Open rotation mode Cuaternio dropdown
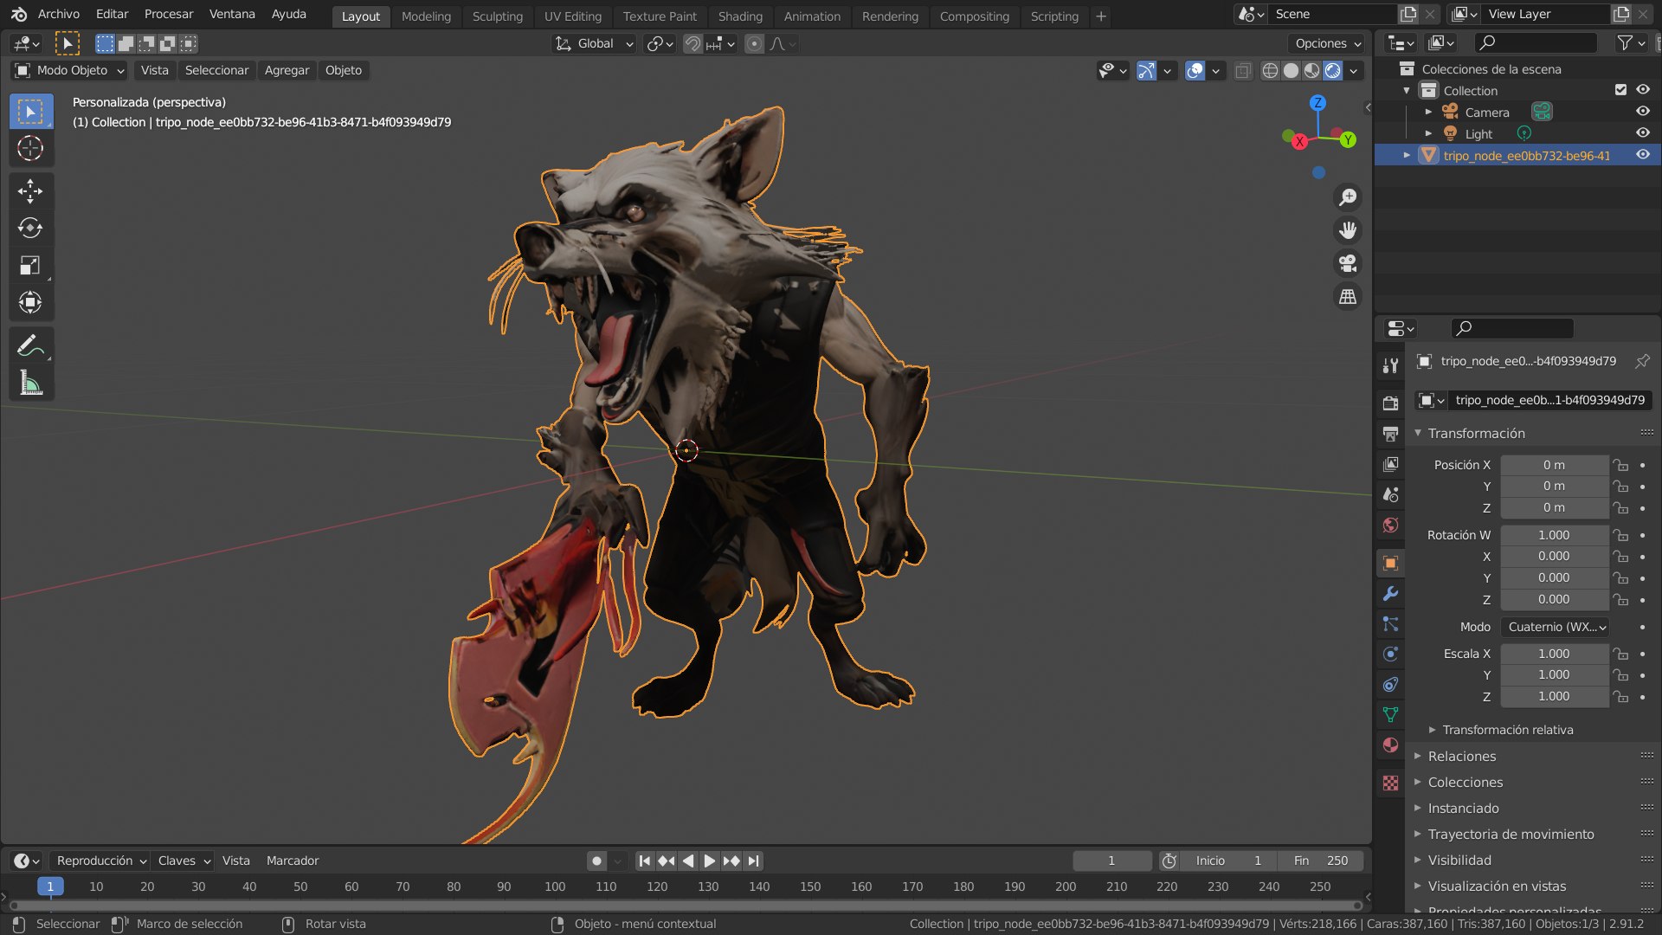 click(x=1556, y=627)
